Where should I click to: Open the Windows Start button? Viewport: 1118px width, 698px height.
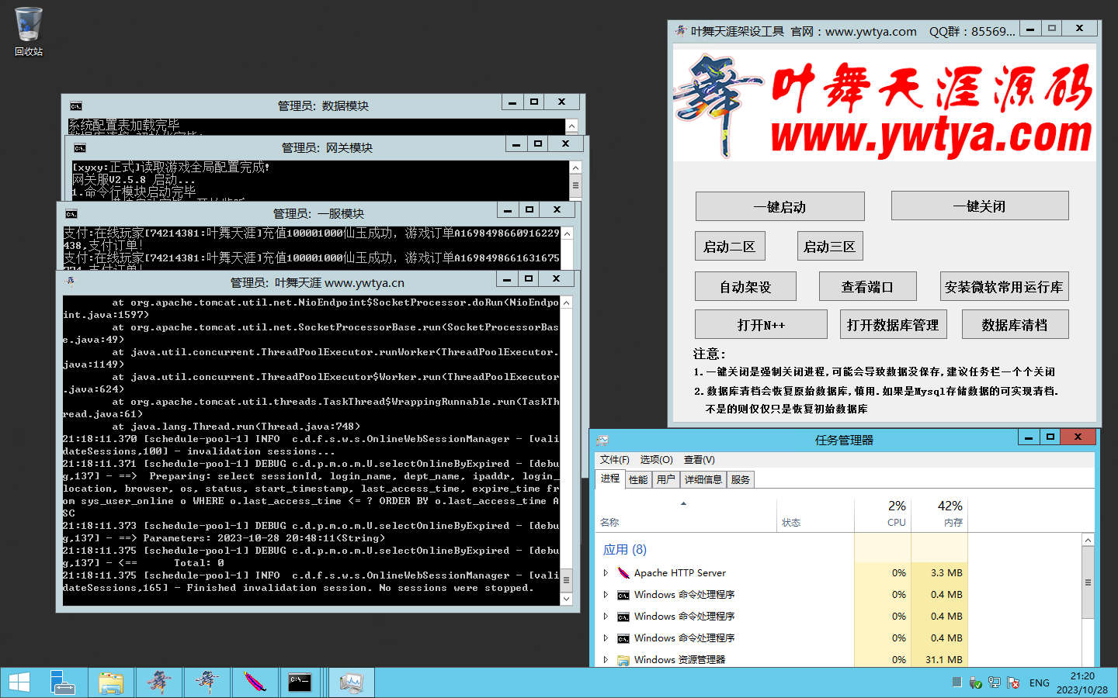point(19,682)
